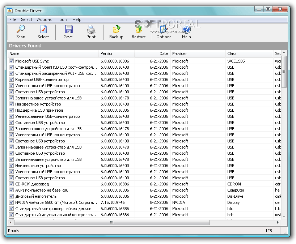Screen dimensions: 296x244
Task: Open the Tools menu
Action: click(62, 20)
